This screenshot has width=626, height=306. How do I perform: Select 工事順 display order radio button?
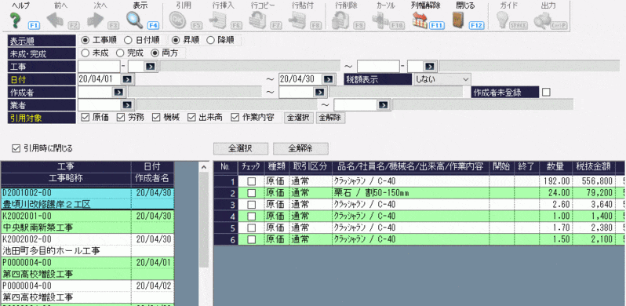(x=85, y=40)
